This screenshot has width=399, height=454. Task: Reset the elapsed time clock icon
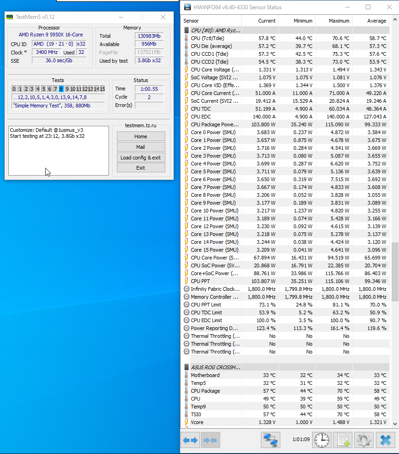[322, 440]
